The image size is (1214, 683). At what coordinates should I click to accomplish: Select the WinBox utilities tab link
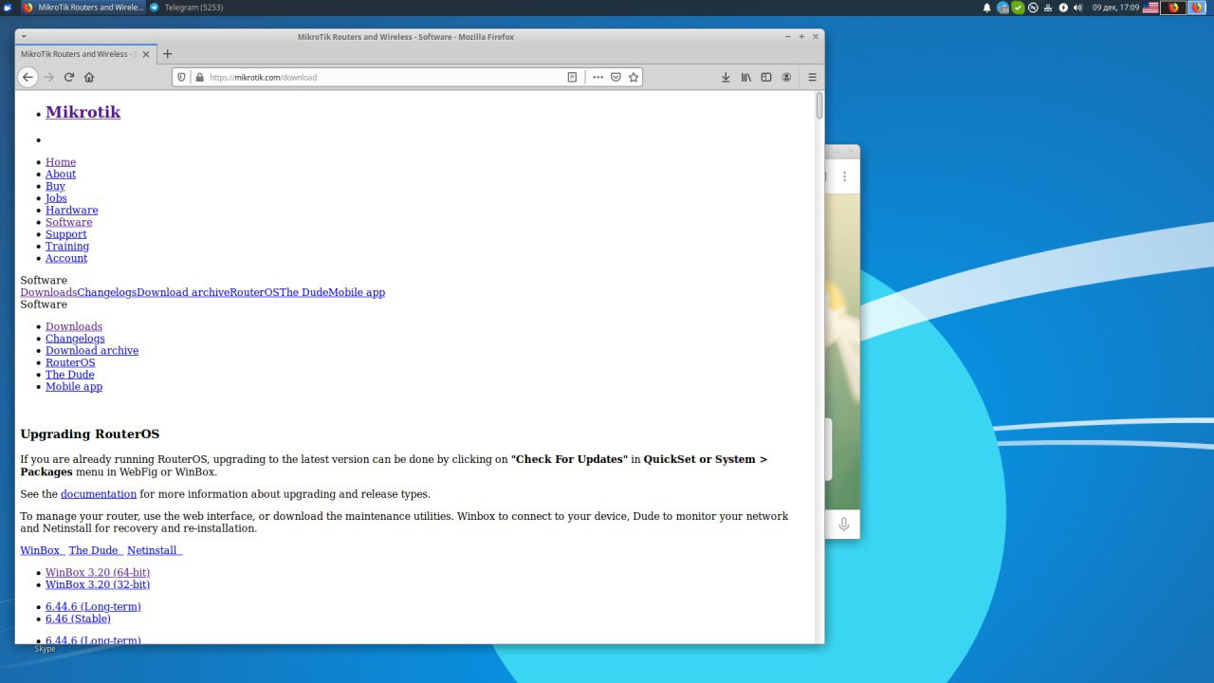click(x=43, y=550)
